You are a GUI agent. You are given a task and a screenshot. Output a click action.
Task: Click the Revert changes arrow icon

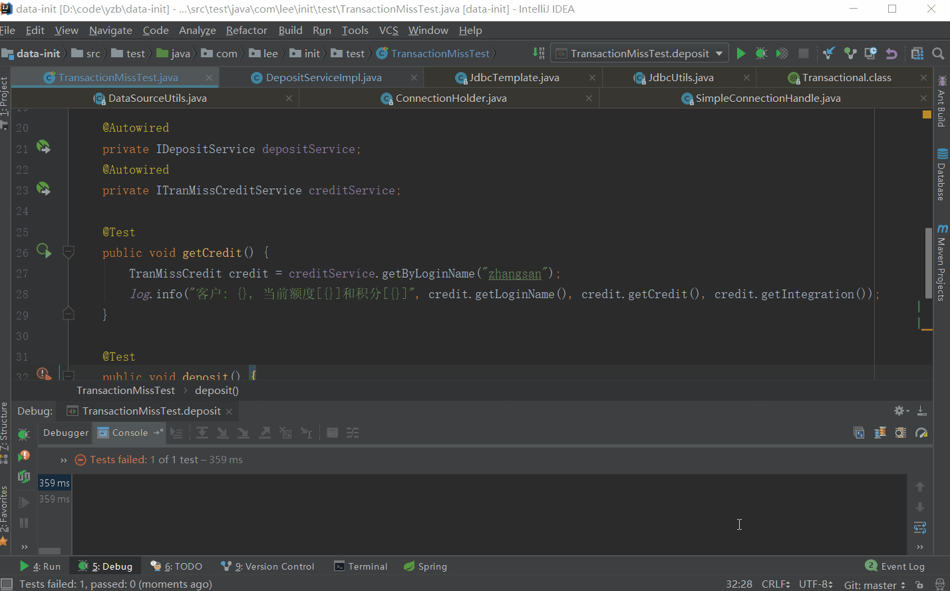click(x=891, y=54)
